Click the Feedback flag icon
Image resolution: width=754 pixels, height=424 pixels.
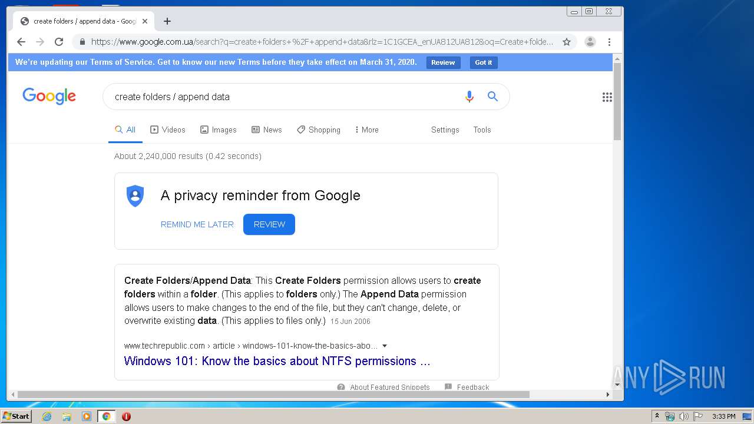448,387
